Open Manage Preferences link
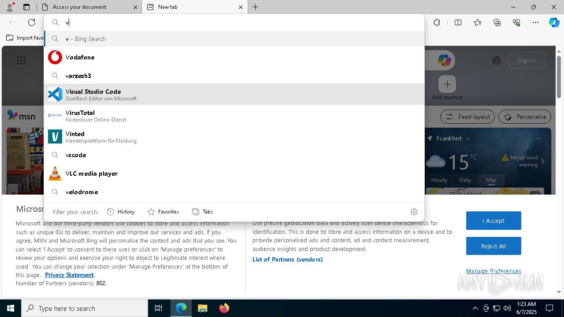The height and width of the screenshot is (317, 564). 493,271
